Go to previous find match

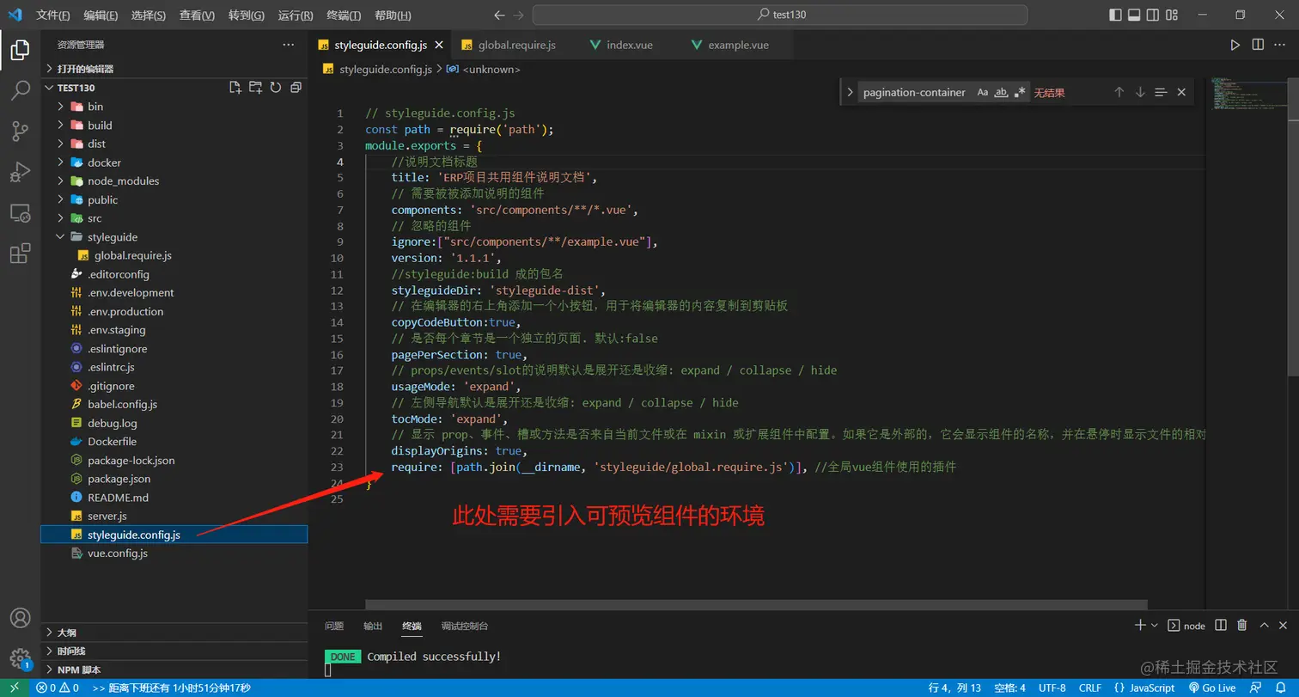pyautogui.click(x=1119, y=92)
